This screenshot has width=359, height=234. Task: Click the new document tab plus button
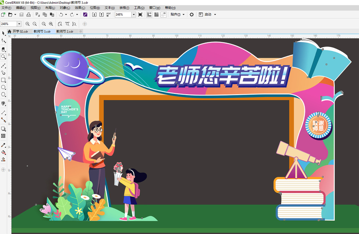[81, 32]
